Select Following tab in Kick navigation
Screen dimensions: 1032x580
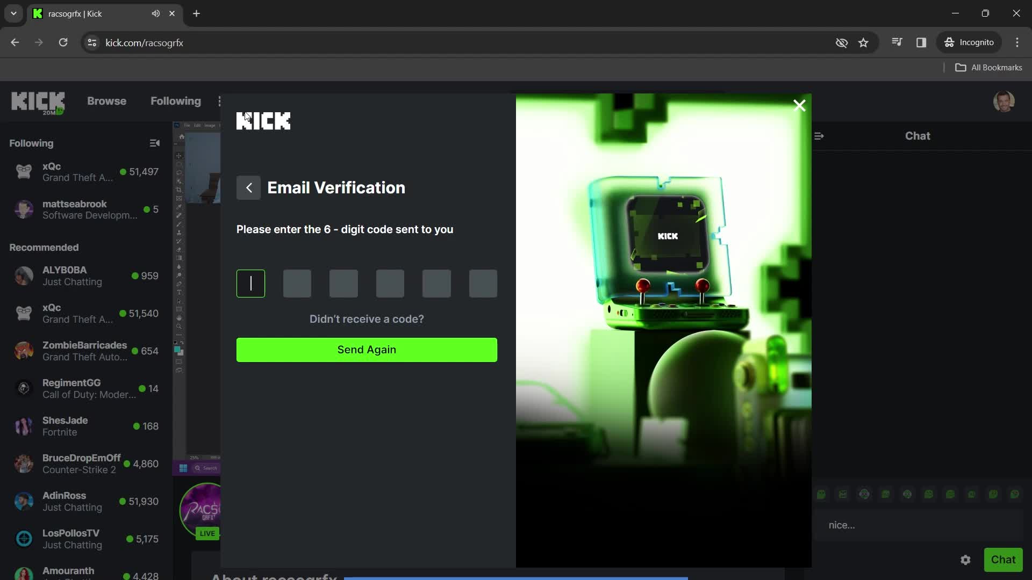[176, 100]
